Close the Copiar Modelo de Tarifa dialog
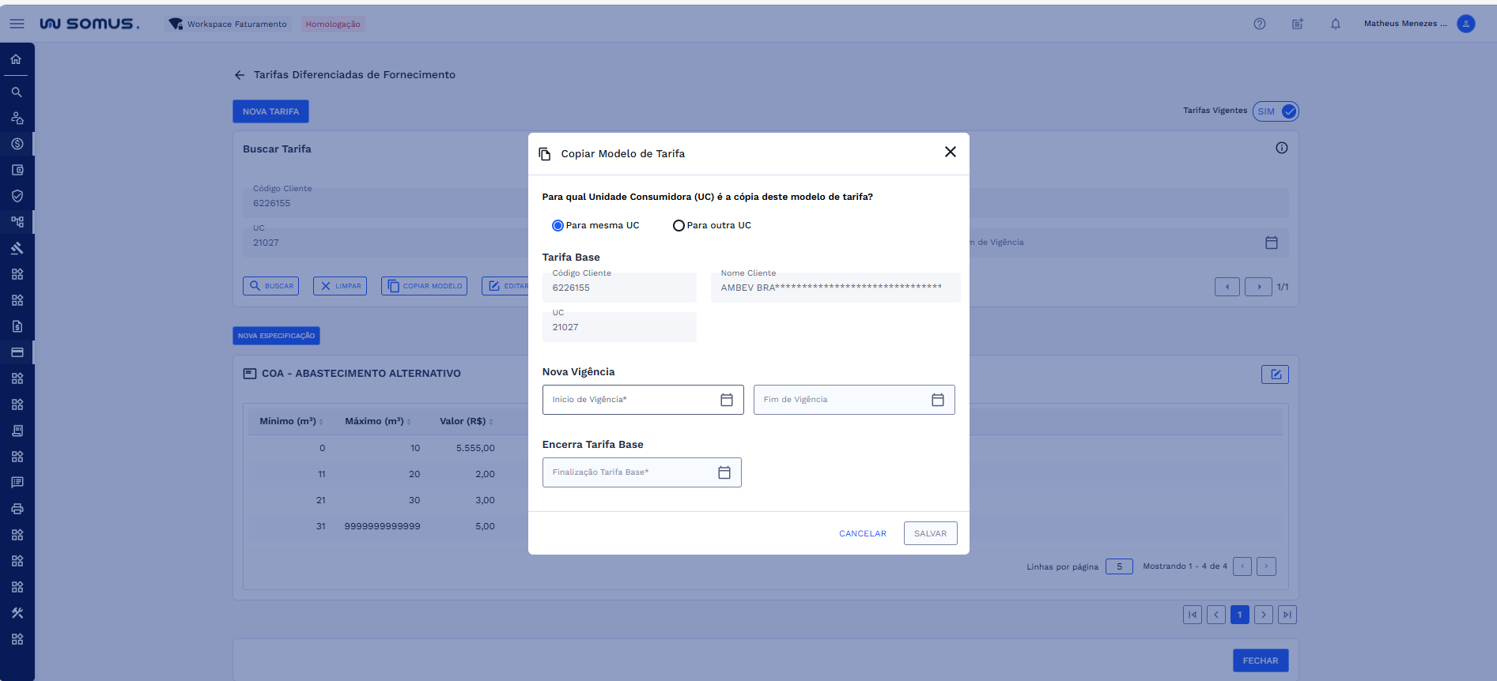Viewport: 1497px width, 681px height. pos(950,152)
